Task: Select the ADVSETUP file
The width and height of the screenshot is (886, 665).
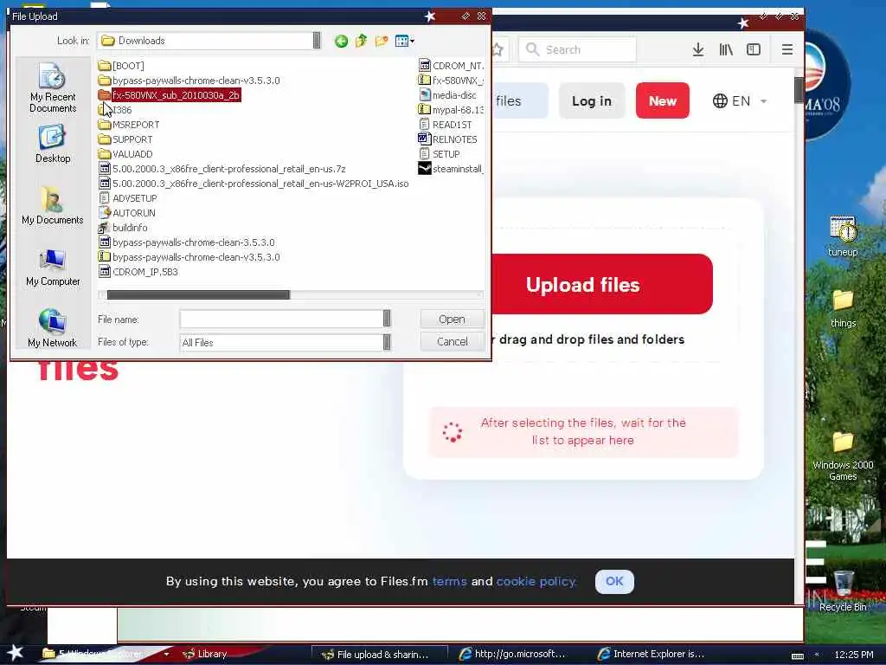Action: [128, 198]
